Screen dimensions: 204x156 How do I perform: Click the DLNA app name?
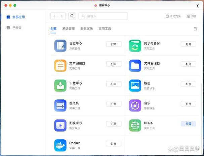pyautogui.click(x=148, y=123)
